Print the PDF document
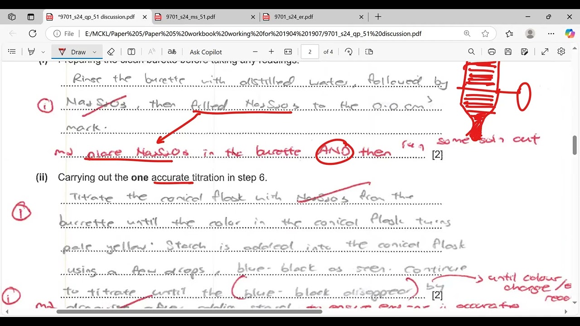Image resolution: width=580 pixels, height=326 pixels. click(492, 52)
